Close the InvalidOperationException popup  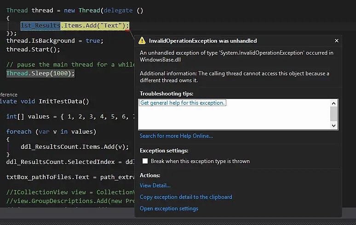(x=337, y=41)
